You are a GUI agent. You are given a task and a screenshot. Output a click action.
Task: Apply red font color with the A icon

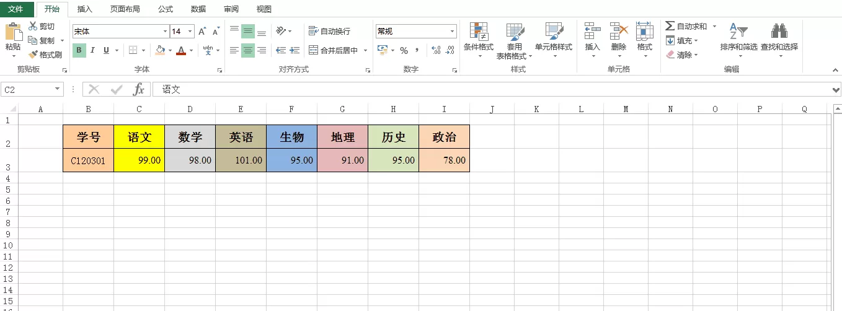click(181, 50)
